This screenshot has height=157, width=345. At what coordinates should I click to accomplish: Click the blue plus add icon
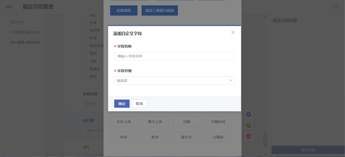click(249, 114)
